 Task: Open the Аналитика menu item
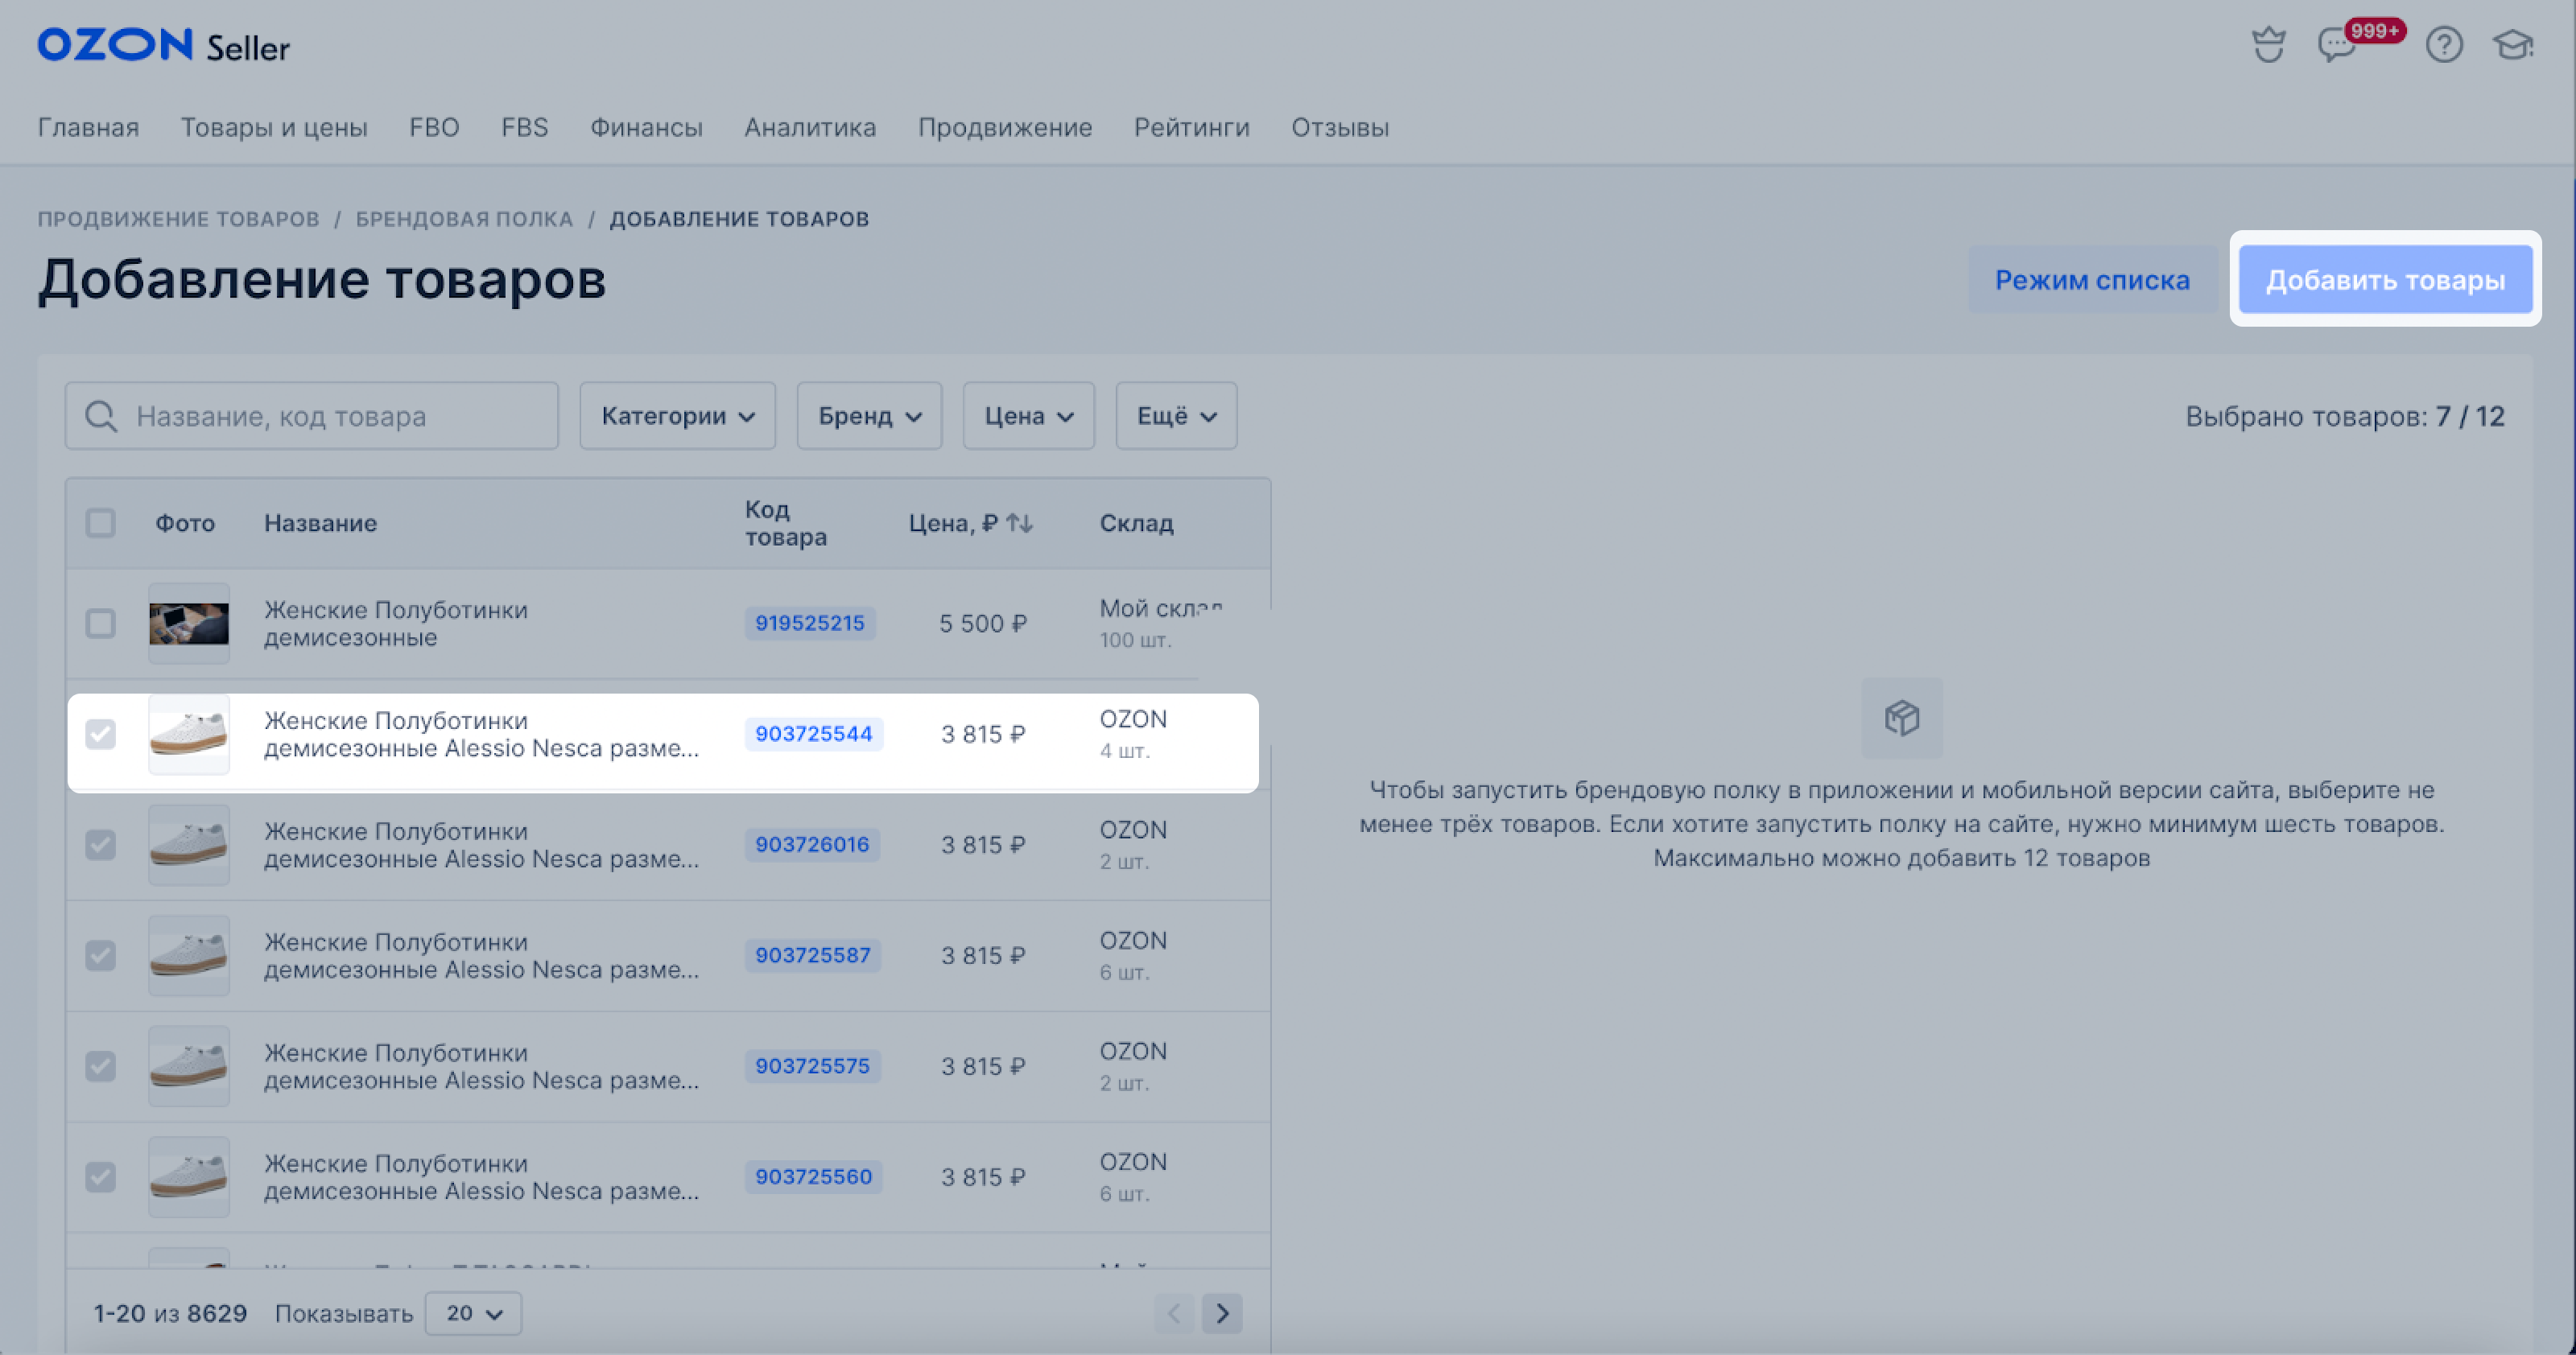tap(810, 128)
